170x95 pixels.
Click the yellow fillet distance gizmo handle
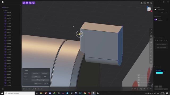[x=79, y=34]
